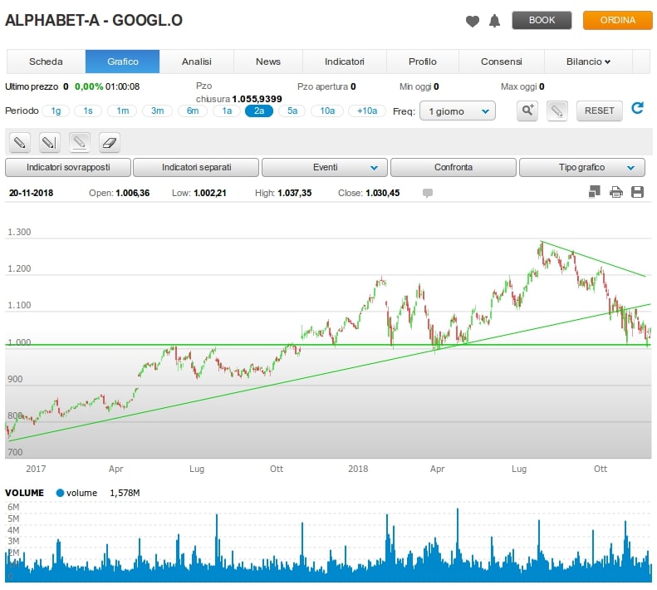This screenshot has width=657, height=590.
Task: Click the RESET button
Action: click(599, 111)
